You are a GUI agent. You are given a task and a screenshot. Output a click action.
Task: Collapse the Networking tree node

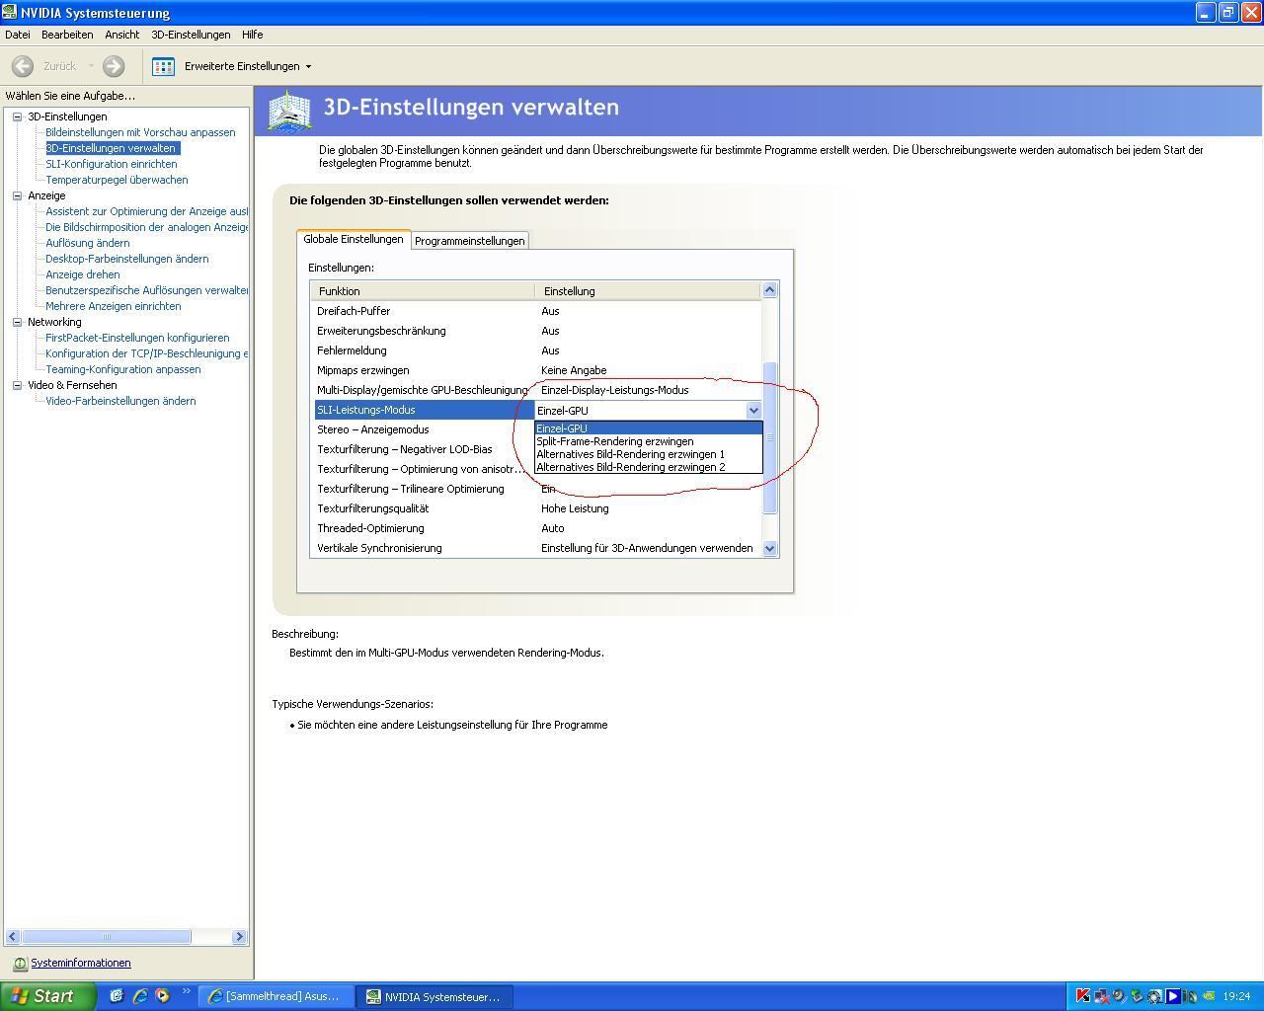tap(17, 322)
